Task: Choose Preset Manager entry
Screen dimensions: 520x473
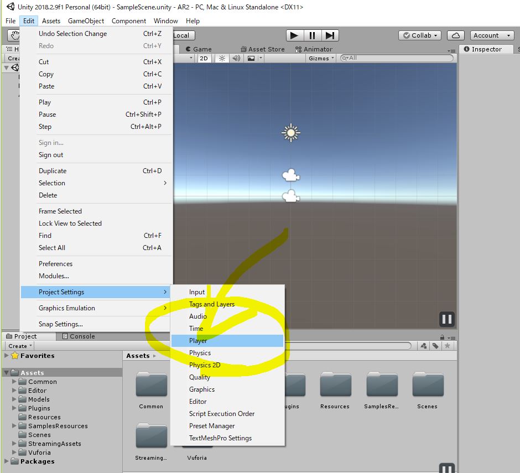Action: tap(227, 426)
